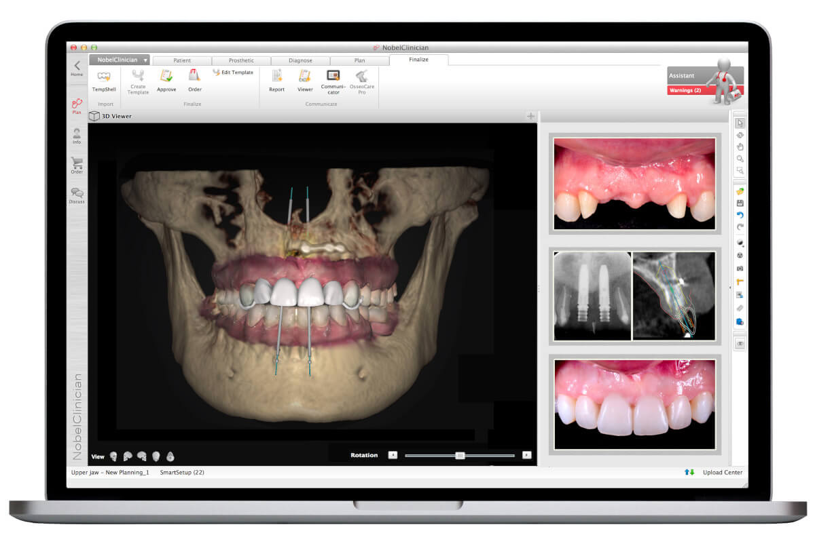Select the zoom-to-region tool
Viewport: 815px width, 550px height.
740,170
